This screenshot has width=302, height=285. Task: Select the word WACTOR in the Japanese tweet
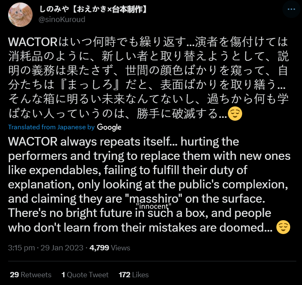[33, 42]
